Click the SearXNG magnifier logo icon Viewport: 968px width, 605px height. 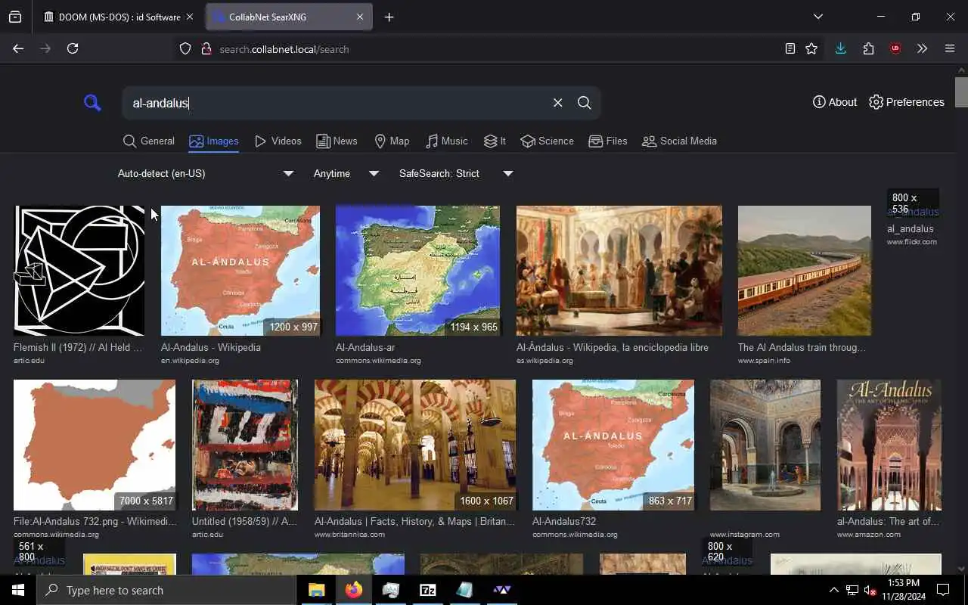point(92,103)
